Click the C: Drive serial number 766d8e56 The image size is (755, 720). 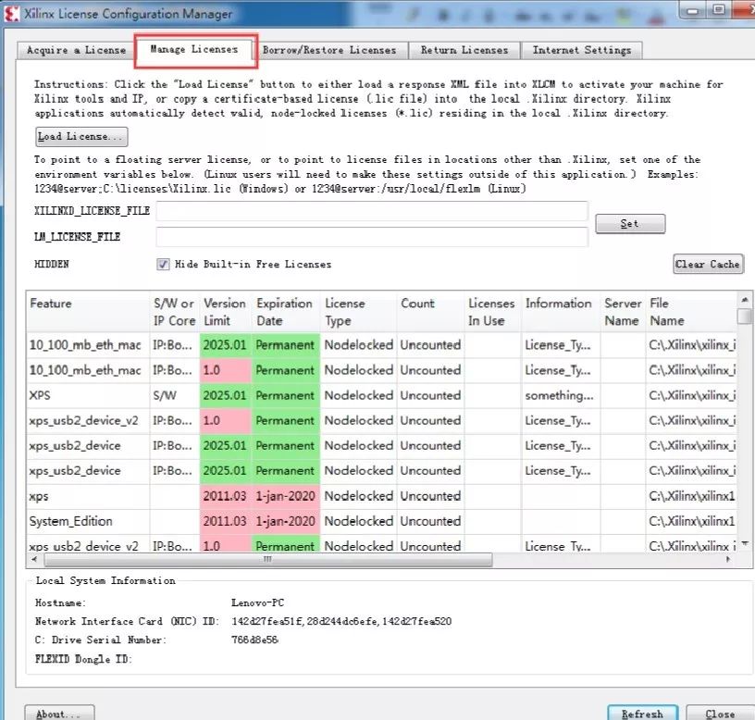click(254, 639)
